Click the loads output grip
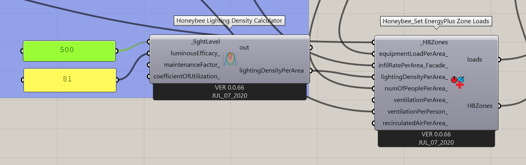526x165 pixels. coord(499,60)
